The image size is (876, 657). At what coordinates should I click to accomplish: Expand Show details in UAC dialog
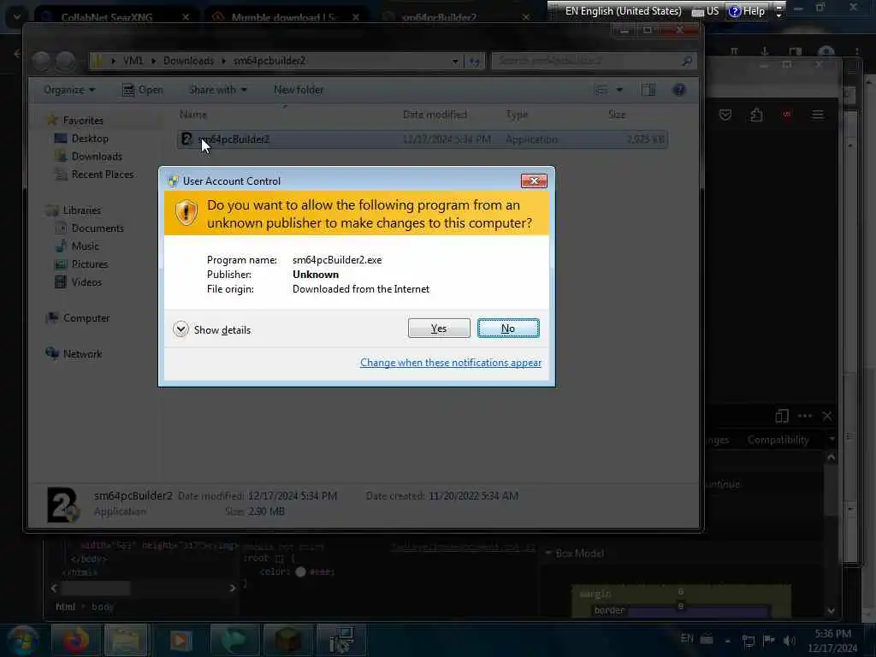coord(212,329)
